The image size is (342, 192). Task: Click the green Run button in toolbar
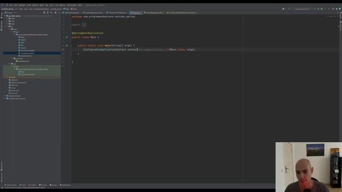[x=315, y=9]
